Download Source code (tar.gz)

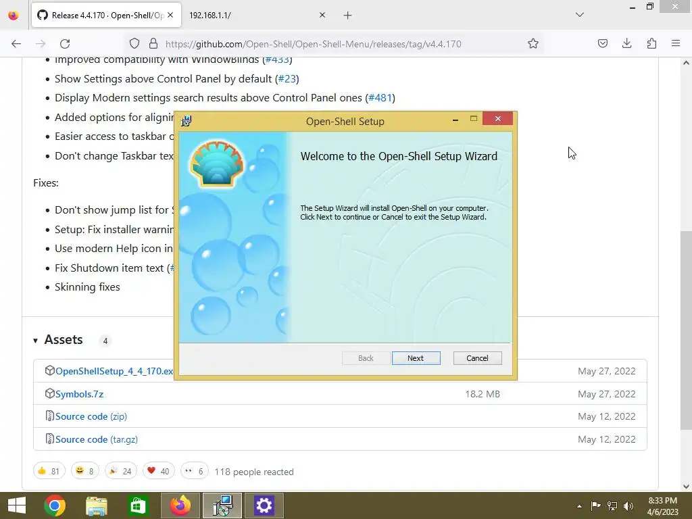tap(96, 439)
